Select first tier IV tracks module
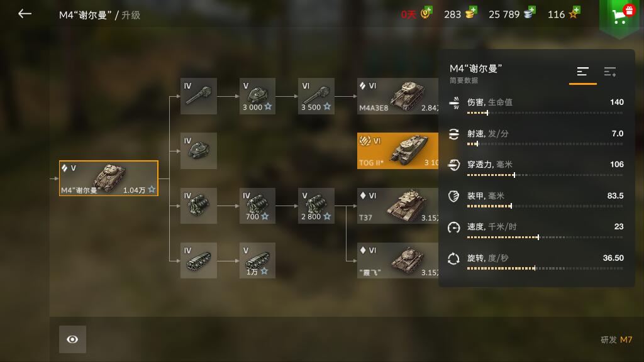The width and height of the screenshot is (644, 362). (198, 260)
